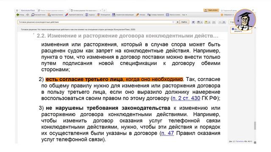The width and height of the screenshot is (271, 152).
Task: Open the main menu icon before the tabs
Action: [17, 11]
